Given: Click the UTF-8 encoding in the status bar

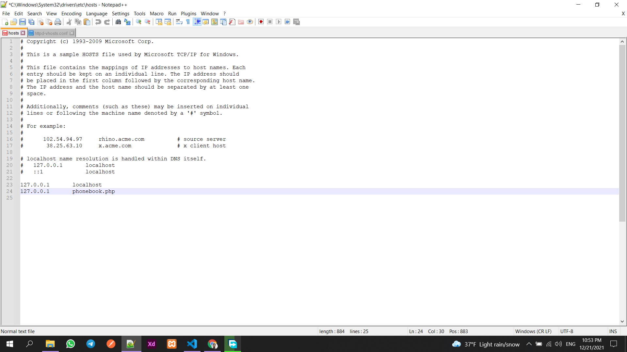Looking at the screenshot, I should click(x=567, y=331).
